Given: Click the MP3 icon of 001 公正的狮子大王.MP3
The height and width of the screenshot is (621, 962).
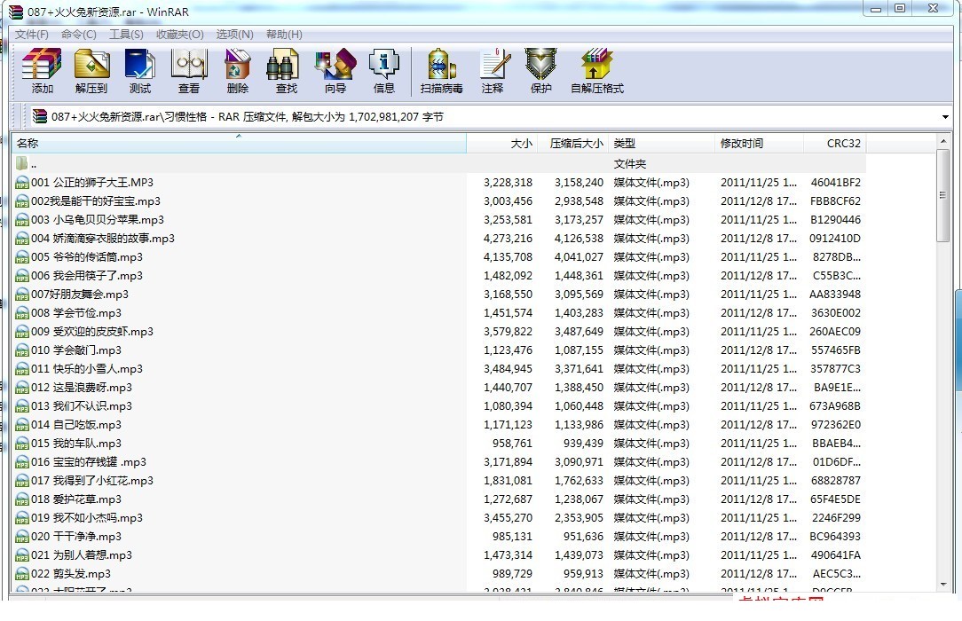Looking at the screenshot, I should click(x=22, y=183).
